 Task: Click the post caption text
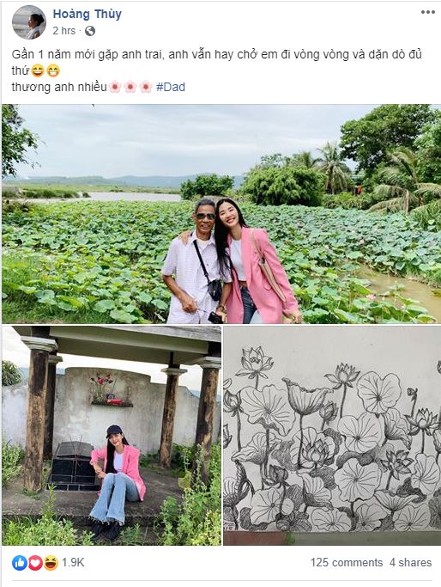217,70
